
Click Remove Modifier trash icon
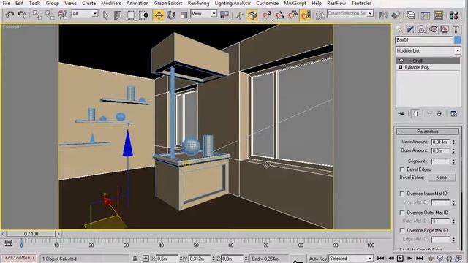[439, 114]
